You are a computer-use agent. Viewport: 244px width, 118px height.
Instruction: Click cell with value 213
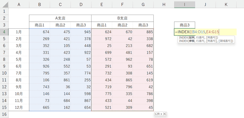(122, 46)
